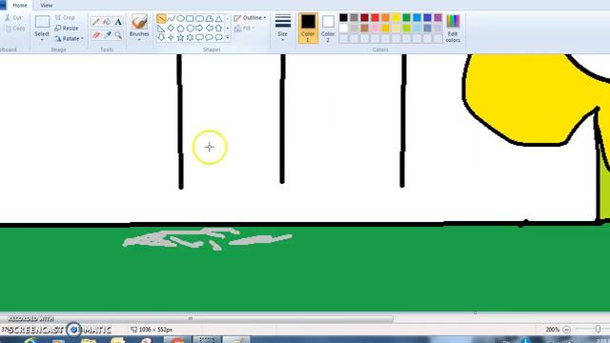Choose the Five-point star shape

[180, 37]
